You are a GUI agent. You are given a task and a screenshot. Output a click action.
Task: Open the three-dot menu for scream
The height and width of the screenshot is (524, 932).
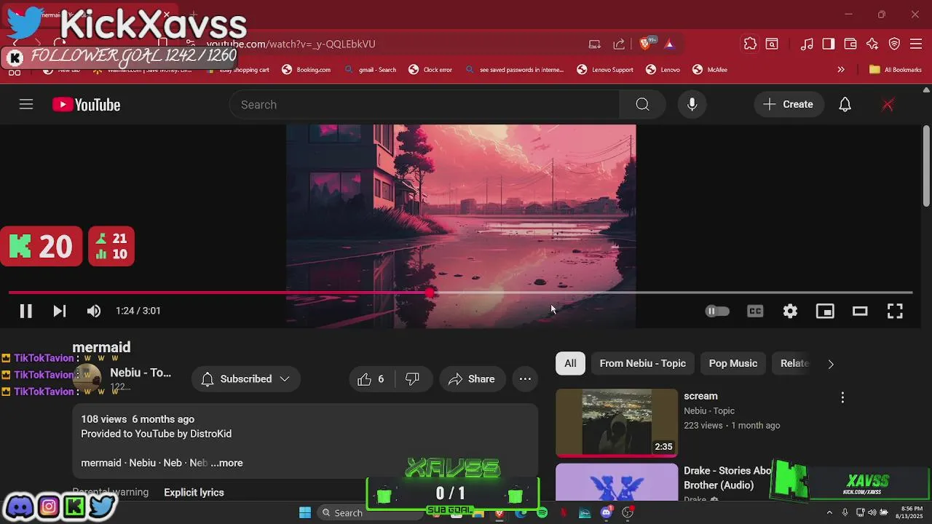coord(842,397)
